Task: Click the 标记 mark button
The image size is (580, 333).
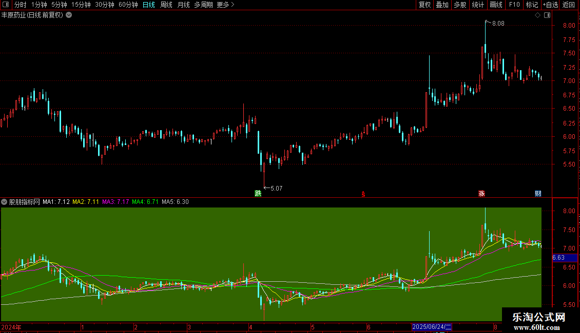Action: [532, 5]
